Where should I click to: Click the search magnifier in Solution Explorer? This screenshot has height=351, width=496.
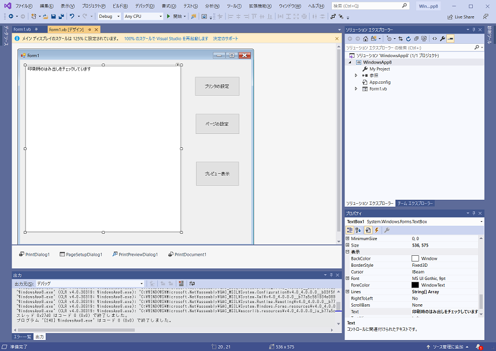477,47
